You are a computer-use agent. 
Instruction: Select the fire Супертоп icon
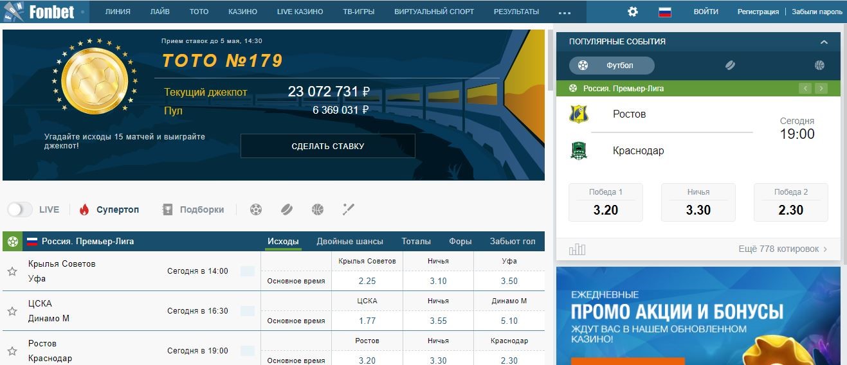(84, 209)
